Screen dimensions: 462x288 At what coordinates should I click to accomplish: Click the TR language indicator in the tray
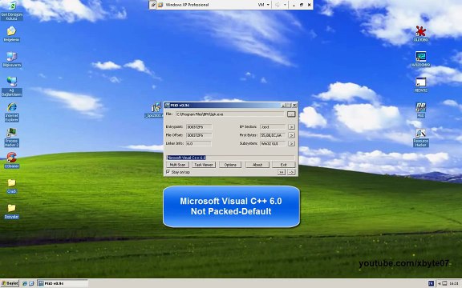pos(431,283)
